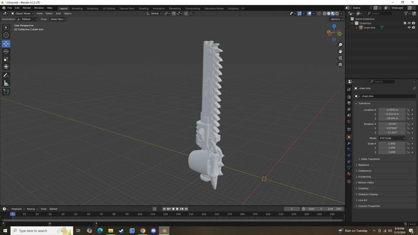Open timeline Playback popover
418x235 pixels.
tap(18, 209)
